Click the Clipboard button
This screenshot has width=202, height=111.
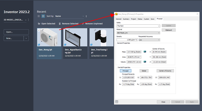click(x=168, y=30)
